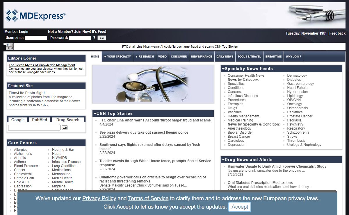The height and width of the screenshot is (215, 349).
Task: Open the Blood Pressure care center
Action: pyautogui.click(x=26, y=166)
